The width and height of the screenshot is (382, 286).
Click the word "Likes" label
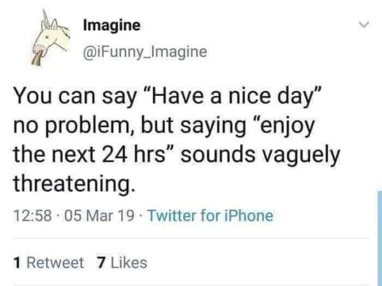coord(127,262)
